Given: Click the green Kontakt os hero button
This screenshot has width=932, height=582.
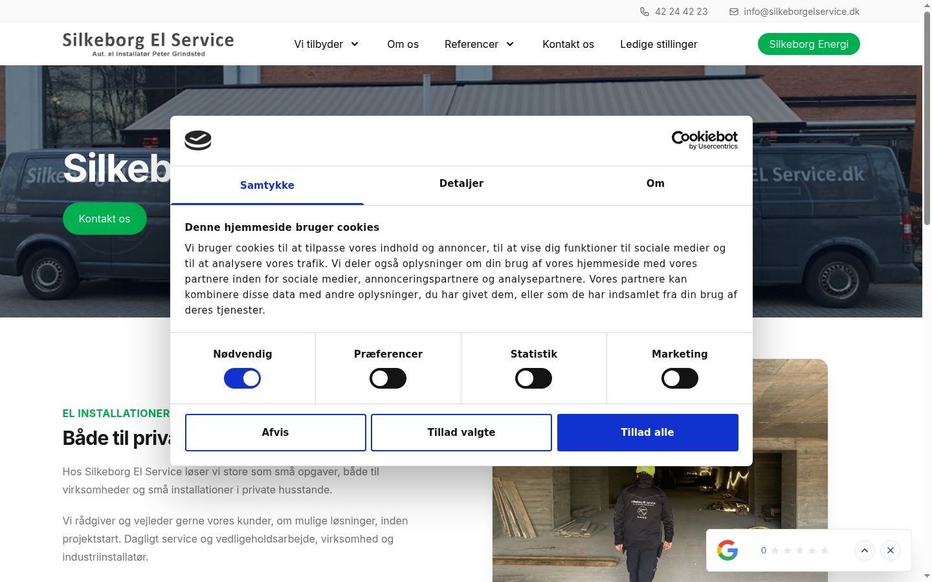Looking at the screenshot, I should click(x=105, y=219).
